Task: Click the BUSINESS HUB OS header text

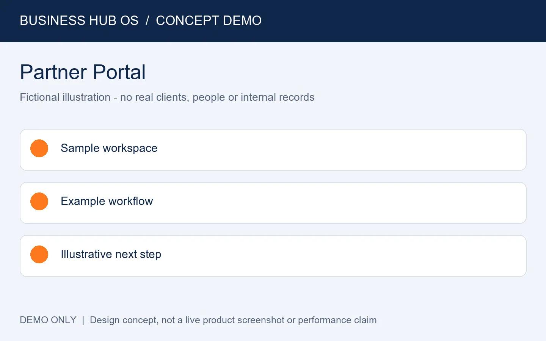Action: click(79, 20)
